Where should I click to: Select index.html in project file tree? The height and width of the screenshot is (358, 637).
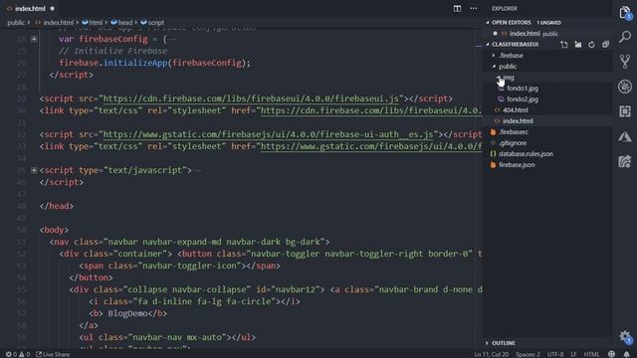(x=518, y=121)
